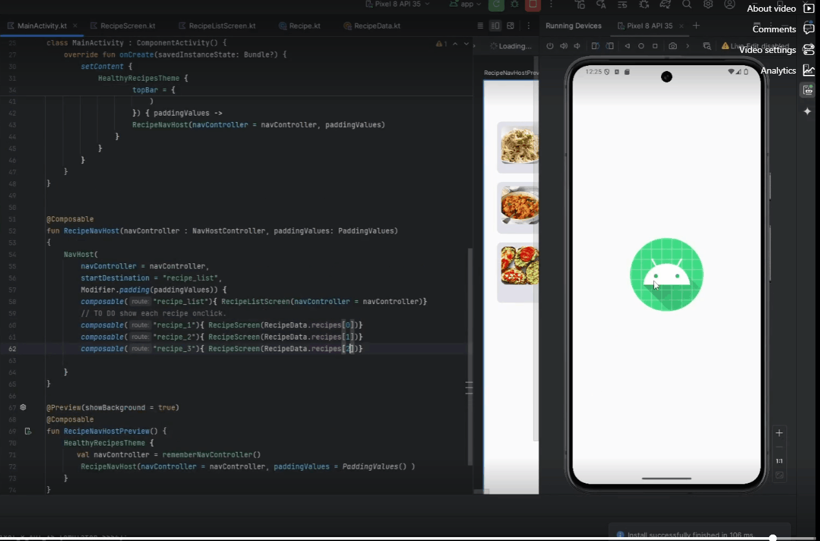Screen dimensions: 820x541
Task: Switch editor to Split view
Action: pos(495,26)
